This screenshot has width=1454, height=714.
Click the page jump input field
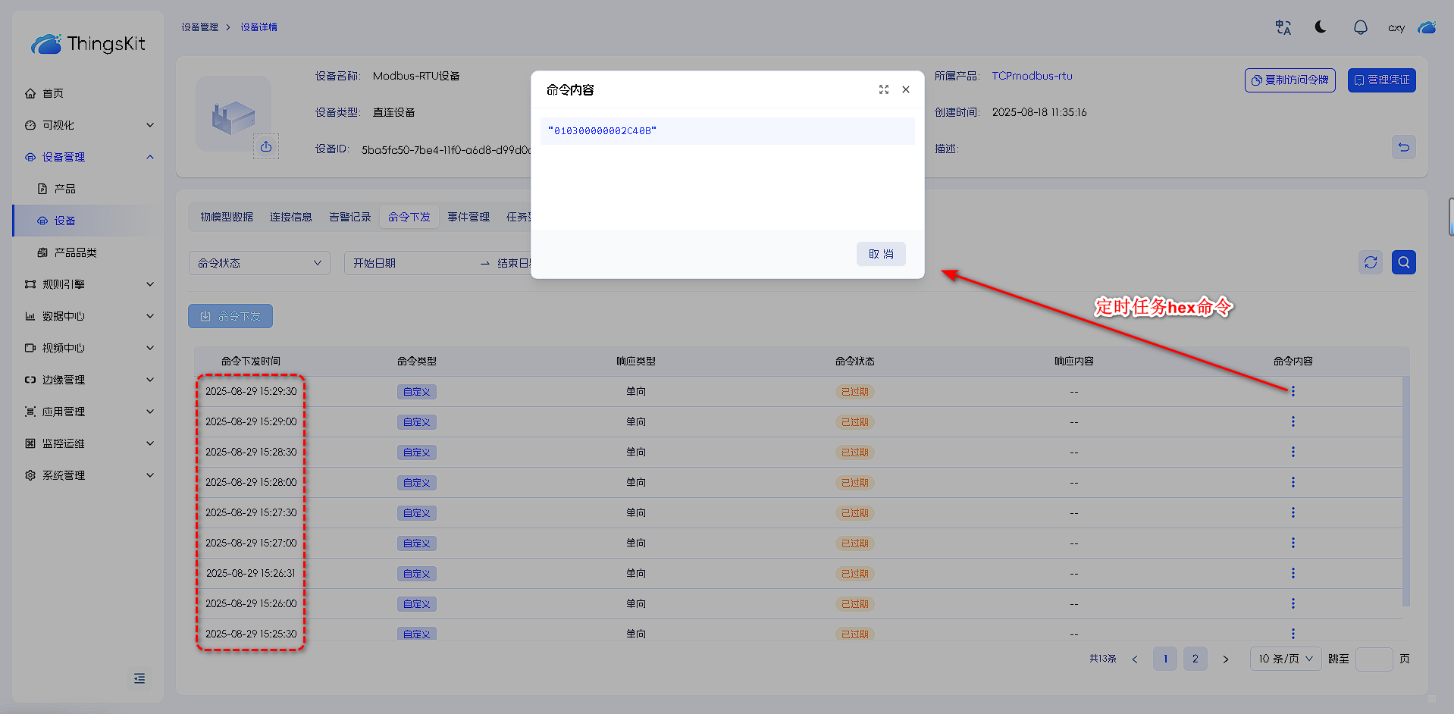point(1373,659)
